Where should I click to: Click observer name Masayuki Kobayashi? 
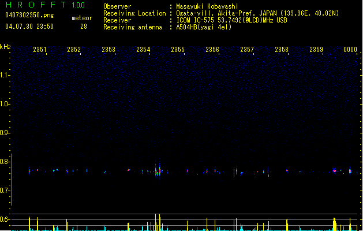tap(207, 6)
